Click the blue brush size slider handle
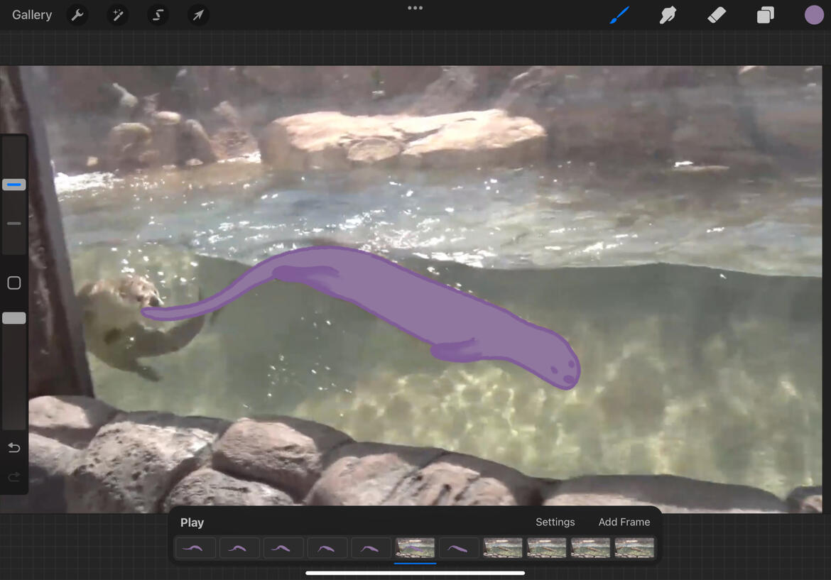 point(14,185)
